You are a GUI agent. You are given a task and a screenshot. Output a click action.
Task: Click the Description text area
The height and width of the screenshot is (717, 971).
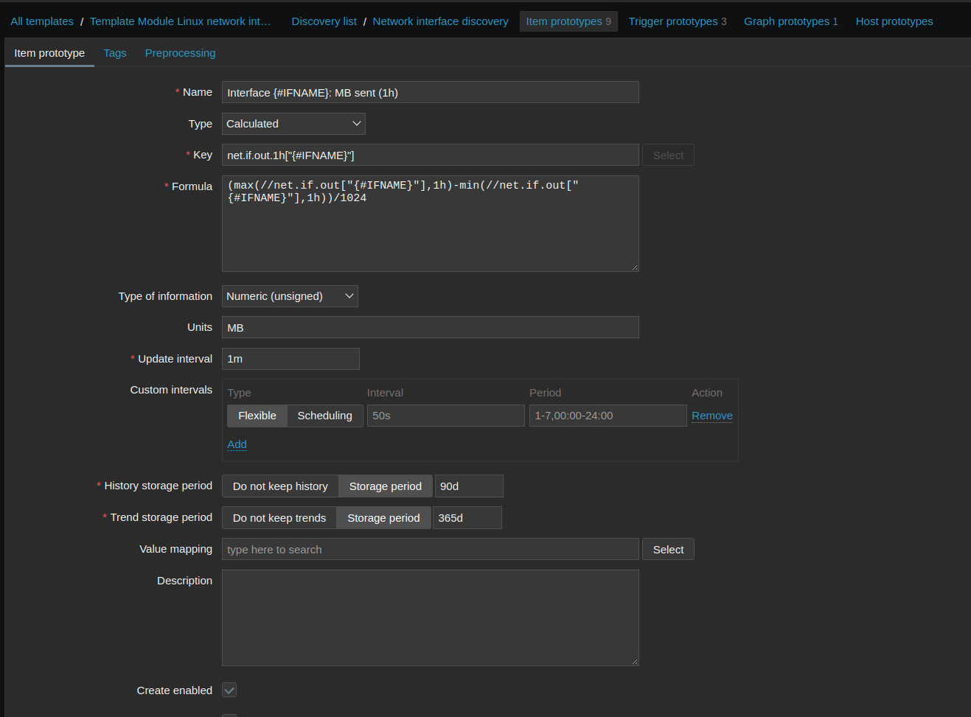point(430,618)
